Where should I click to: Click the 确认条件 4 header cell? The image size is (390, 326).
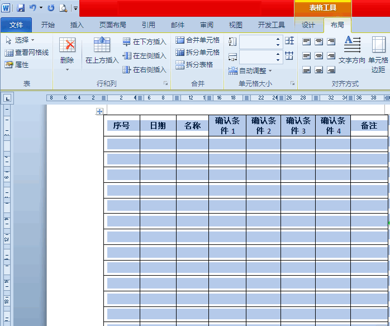pyautogui.click(x=333, y=126)
